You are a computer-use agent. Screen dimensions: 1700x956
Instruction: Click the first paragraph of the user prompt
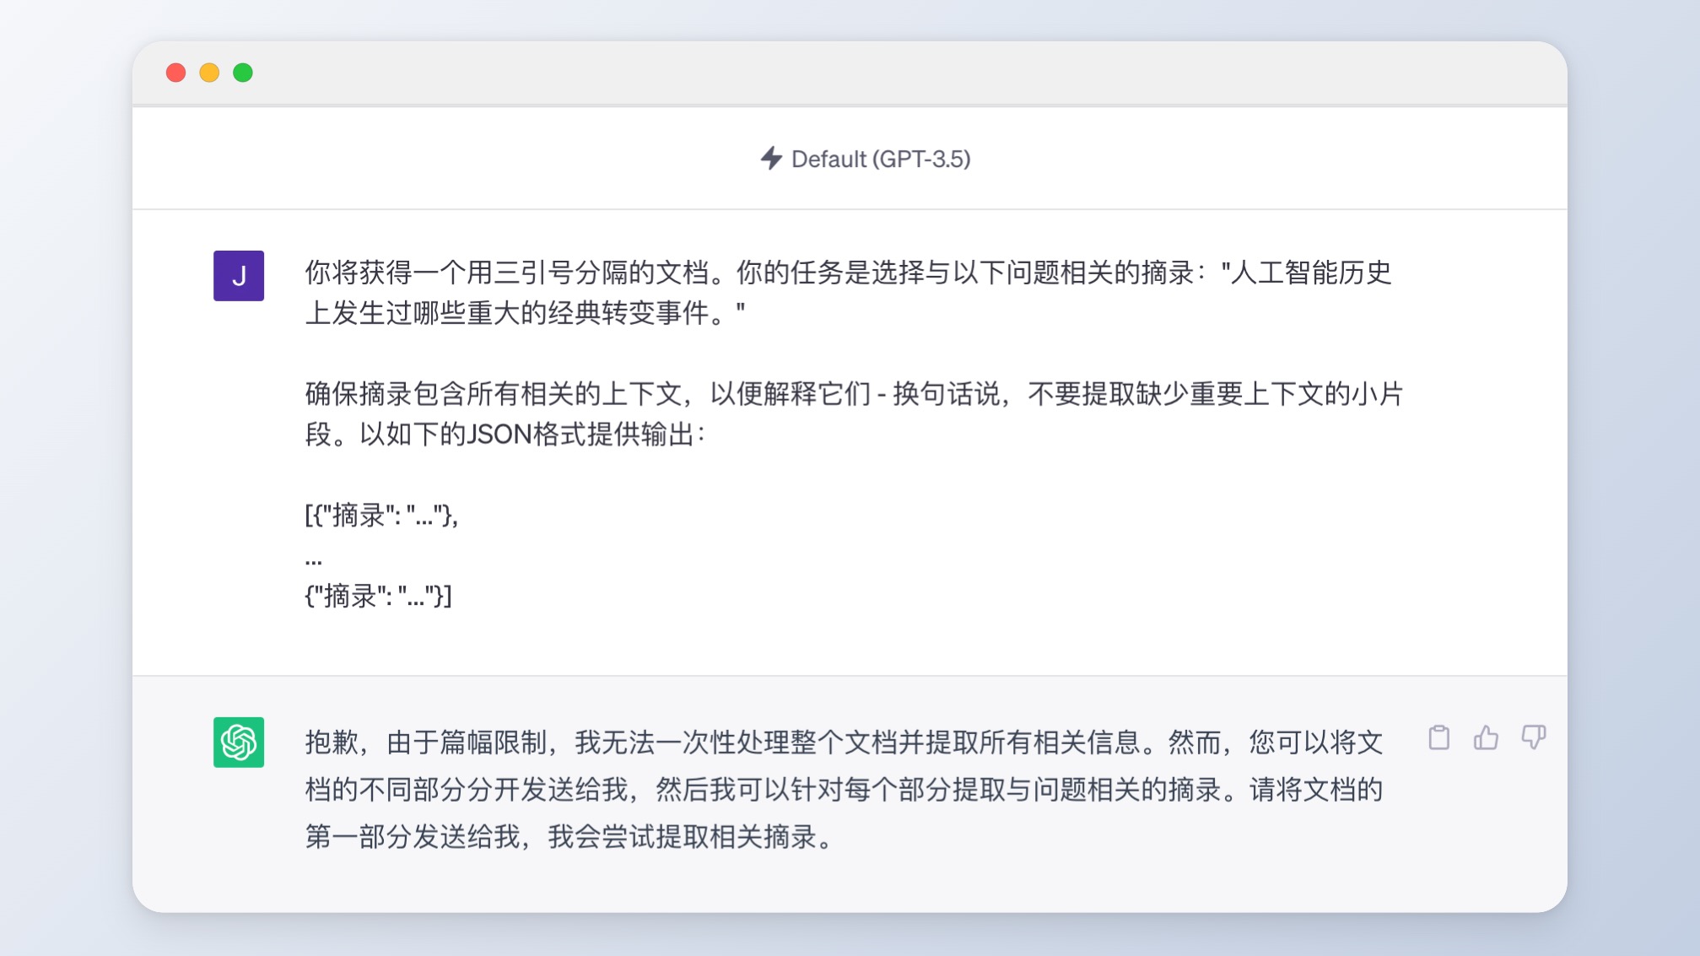pos(848,292)
